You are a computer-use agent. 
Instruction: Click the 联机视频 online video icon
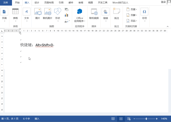(94, 12)
